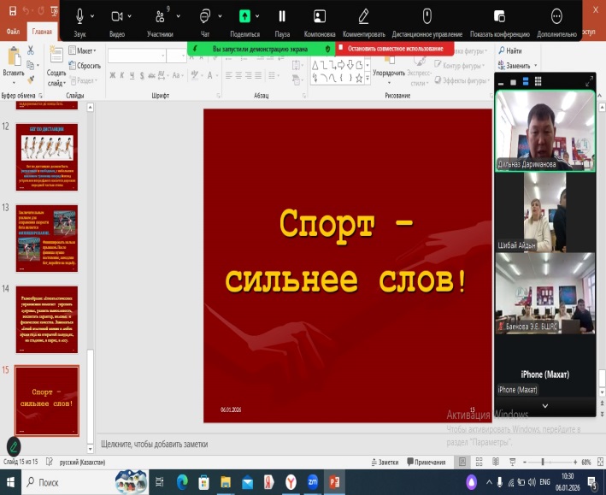
Task: Click the Показать конференцию icon
Action: [x=501, y=17]
